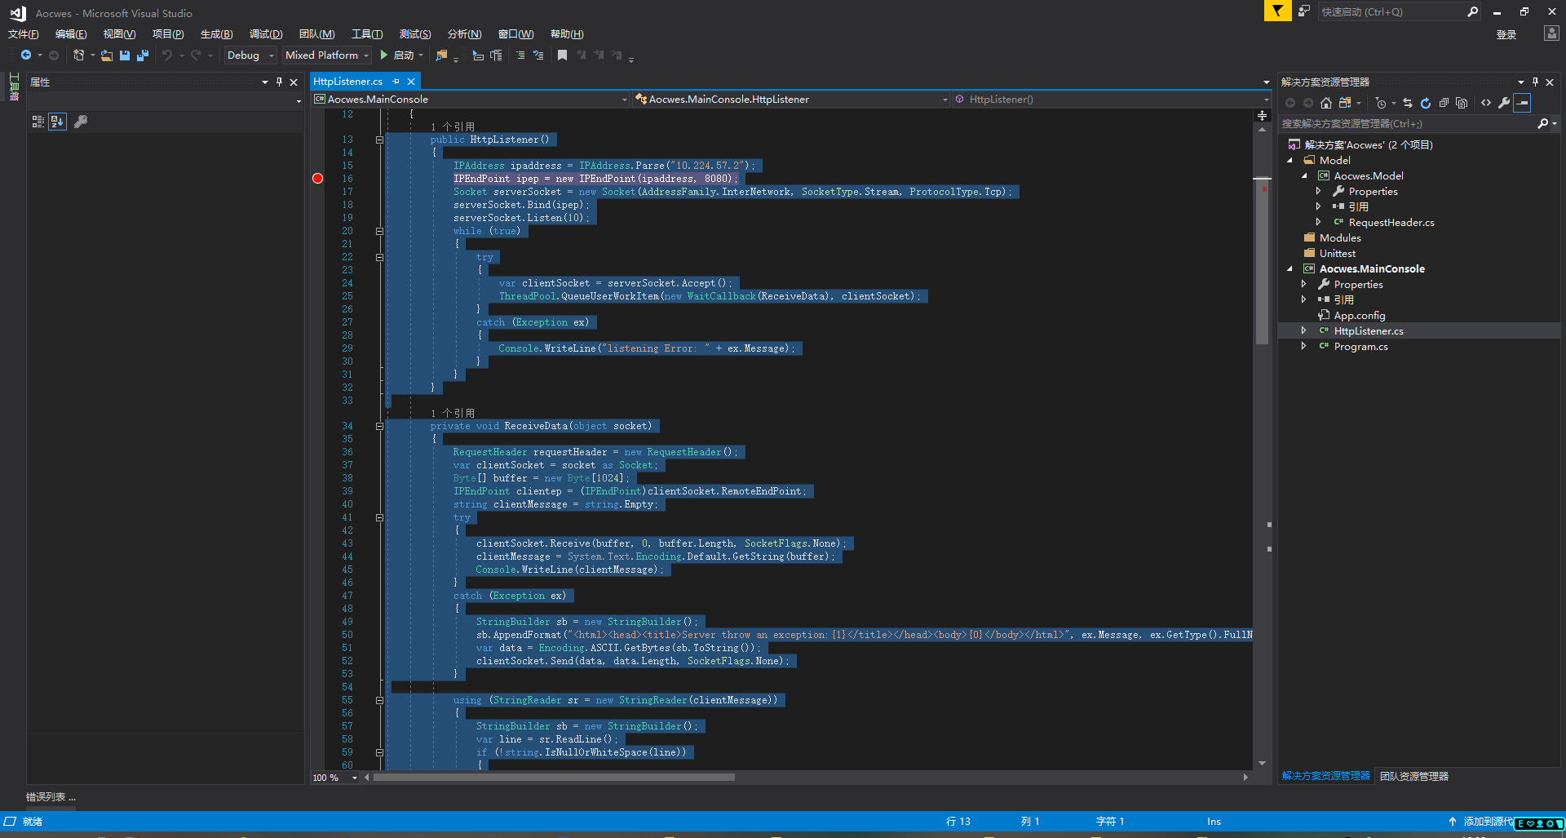Click the Save All toolbar icon
Viewport: 1566px width, 838px height.
[143, 55]
